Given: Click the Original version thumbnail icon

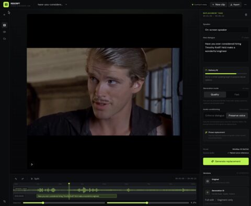Looking at the screenshot, I should tap(208, 181).
